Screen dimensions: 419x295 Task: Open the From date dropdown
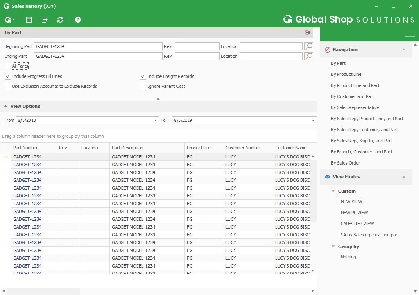(x=155, y=120)
